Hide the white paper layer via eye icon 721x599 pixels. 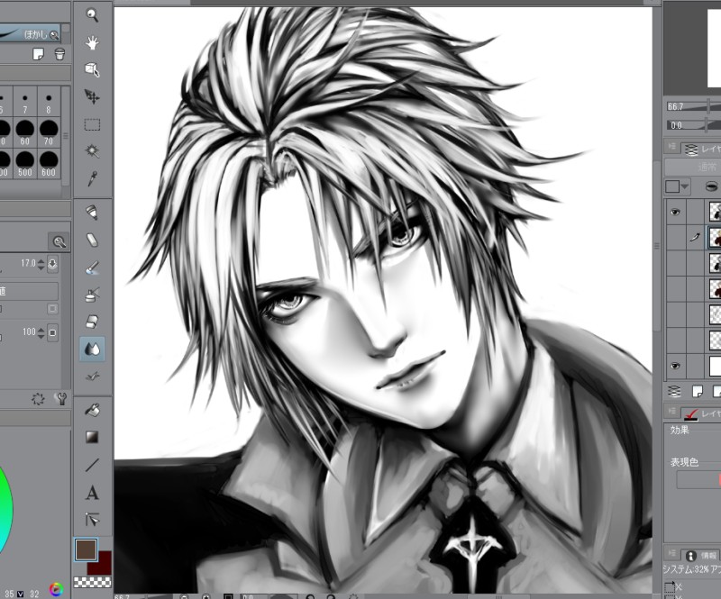[675, 366]
